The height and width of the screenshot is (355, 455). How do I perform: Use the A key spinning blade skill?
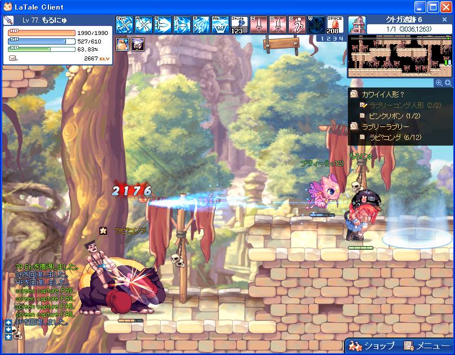click(144, 25)
